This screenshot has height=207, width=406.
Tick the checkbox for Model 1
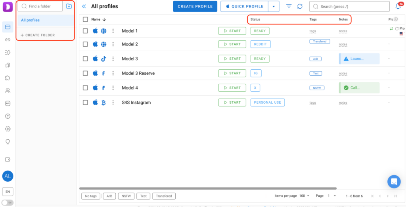pos(85,31)
